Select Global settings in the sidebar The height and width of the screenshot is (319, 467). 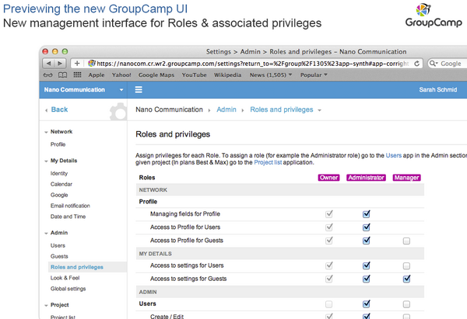point(68,289)
